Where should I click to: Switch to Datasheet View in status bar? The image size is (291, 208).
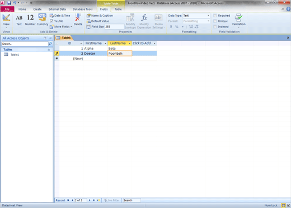(x=284, y=205)
